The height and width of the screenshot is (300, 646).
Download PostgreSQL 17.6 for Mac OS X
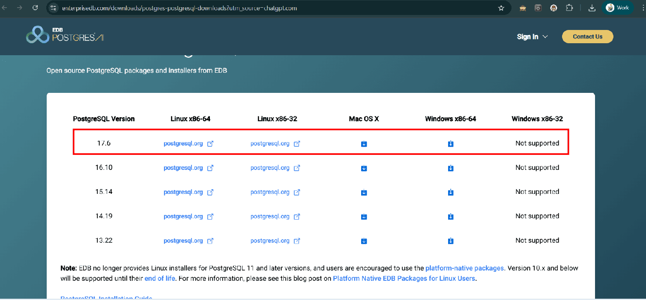point(364,144)
